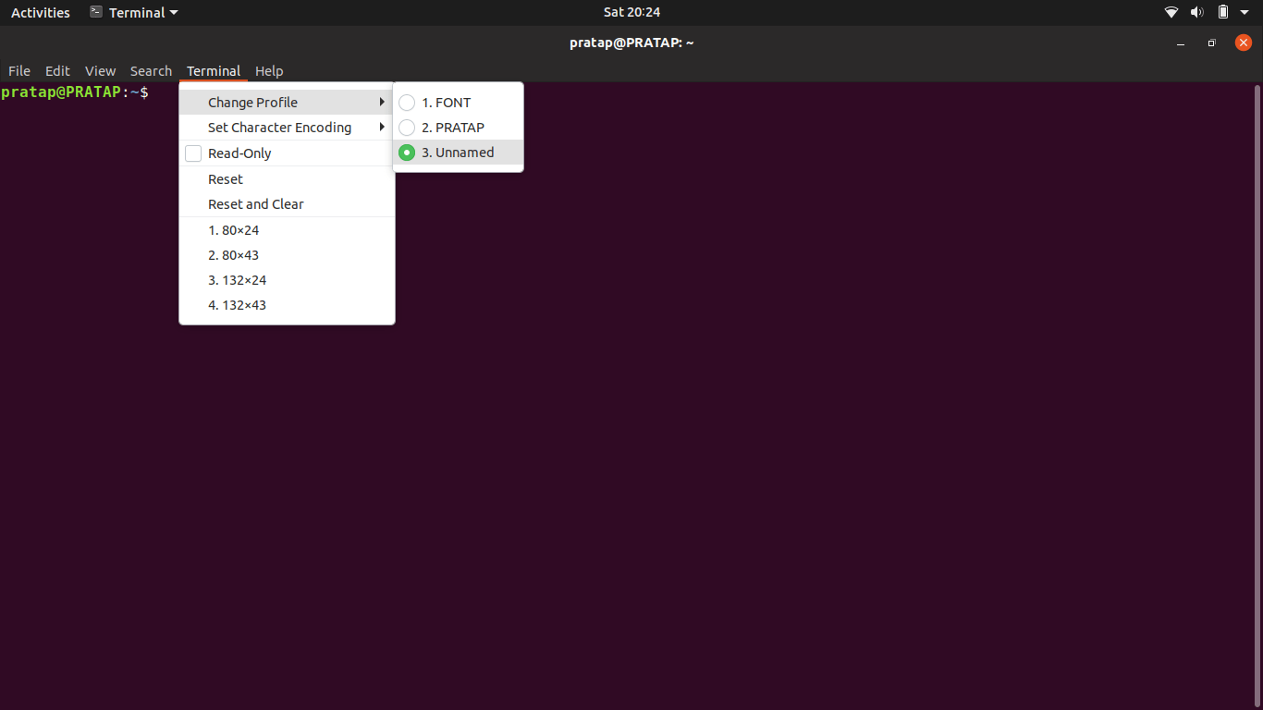Enable Read-Only mode
The height and width of the screenshot is (710, 1263).
click(x=239, y=153)
